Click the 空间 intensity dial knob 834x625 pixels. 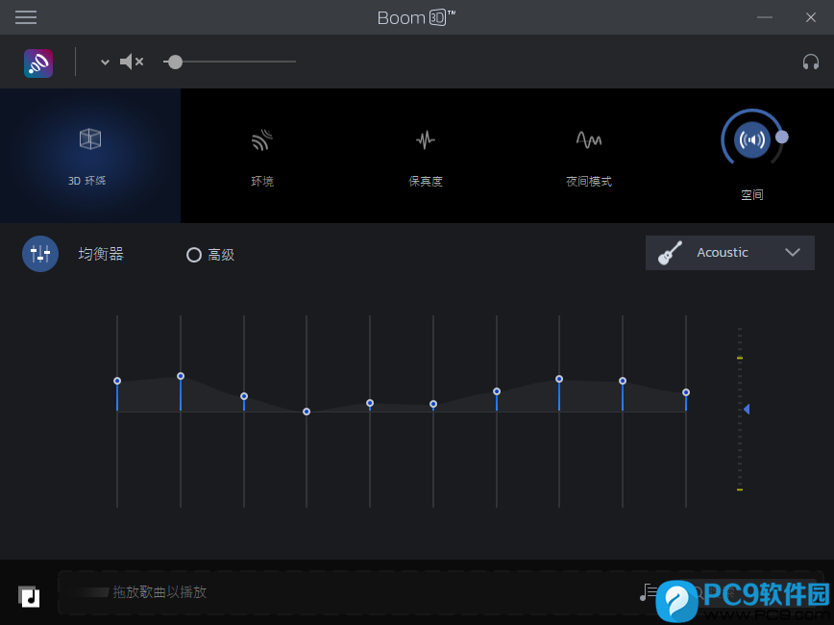(782, 137)
